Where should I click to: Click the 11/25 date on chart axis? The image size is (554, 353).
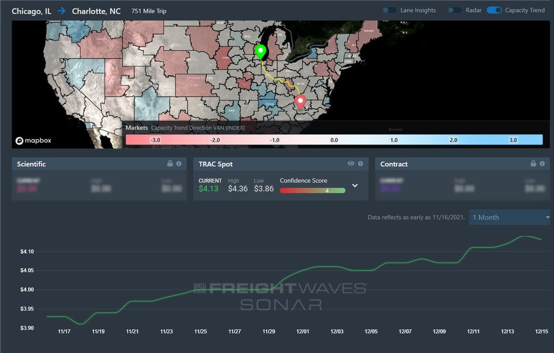click(201, 331)
